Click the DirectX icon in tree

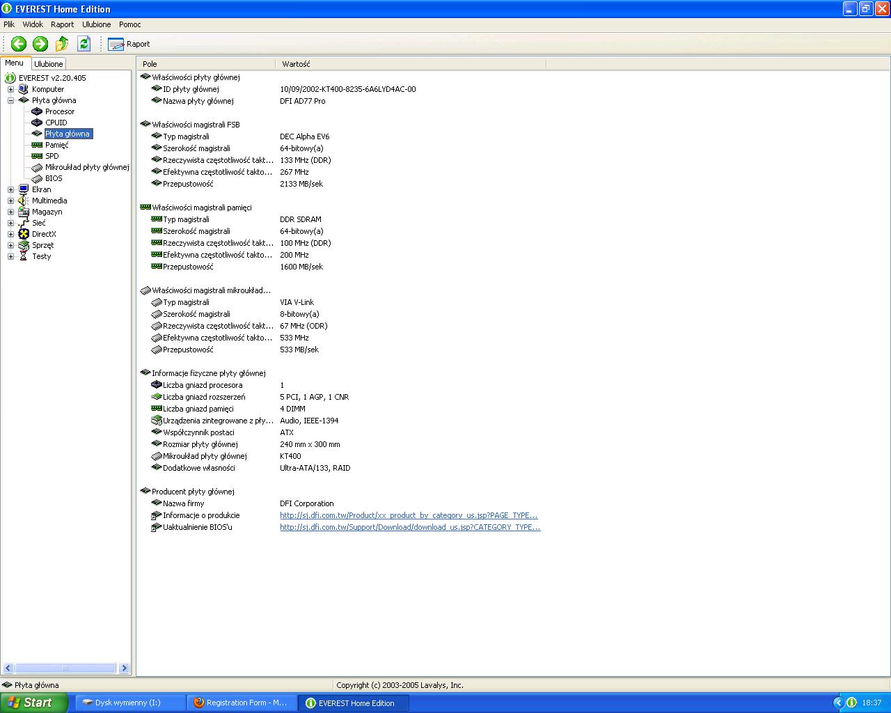click(24, 234)
